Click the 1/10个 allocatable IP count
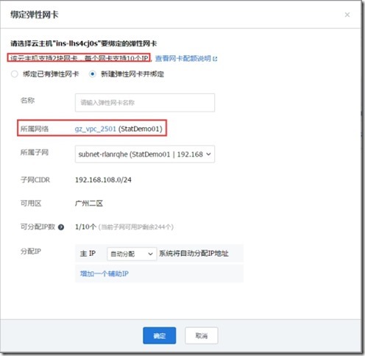Screen dimensions: 365x356 (85, 227)
